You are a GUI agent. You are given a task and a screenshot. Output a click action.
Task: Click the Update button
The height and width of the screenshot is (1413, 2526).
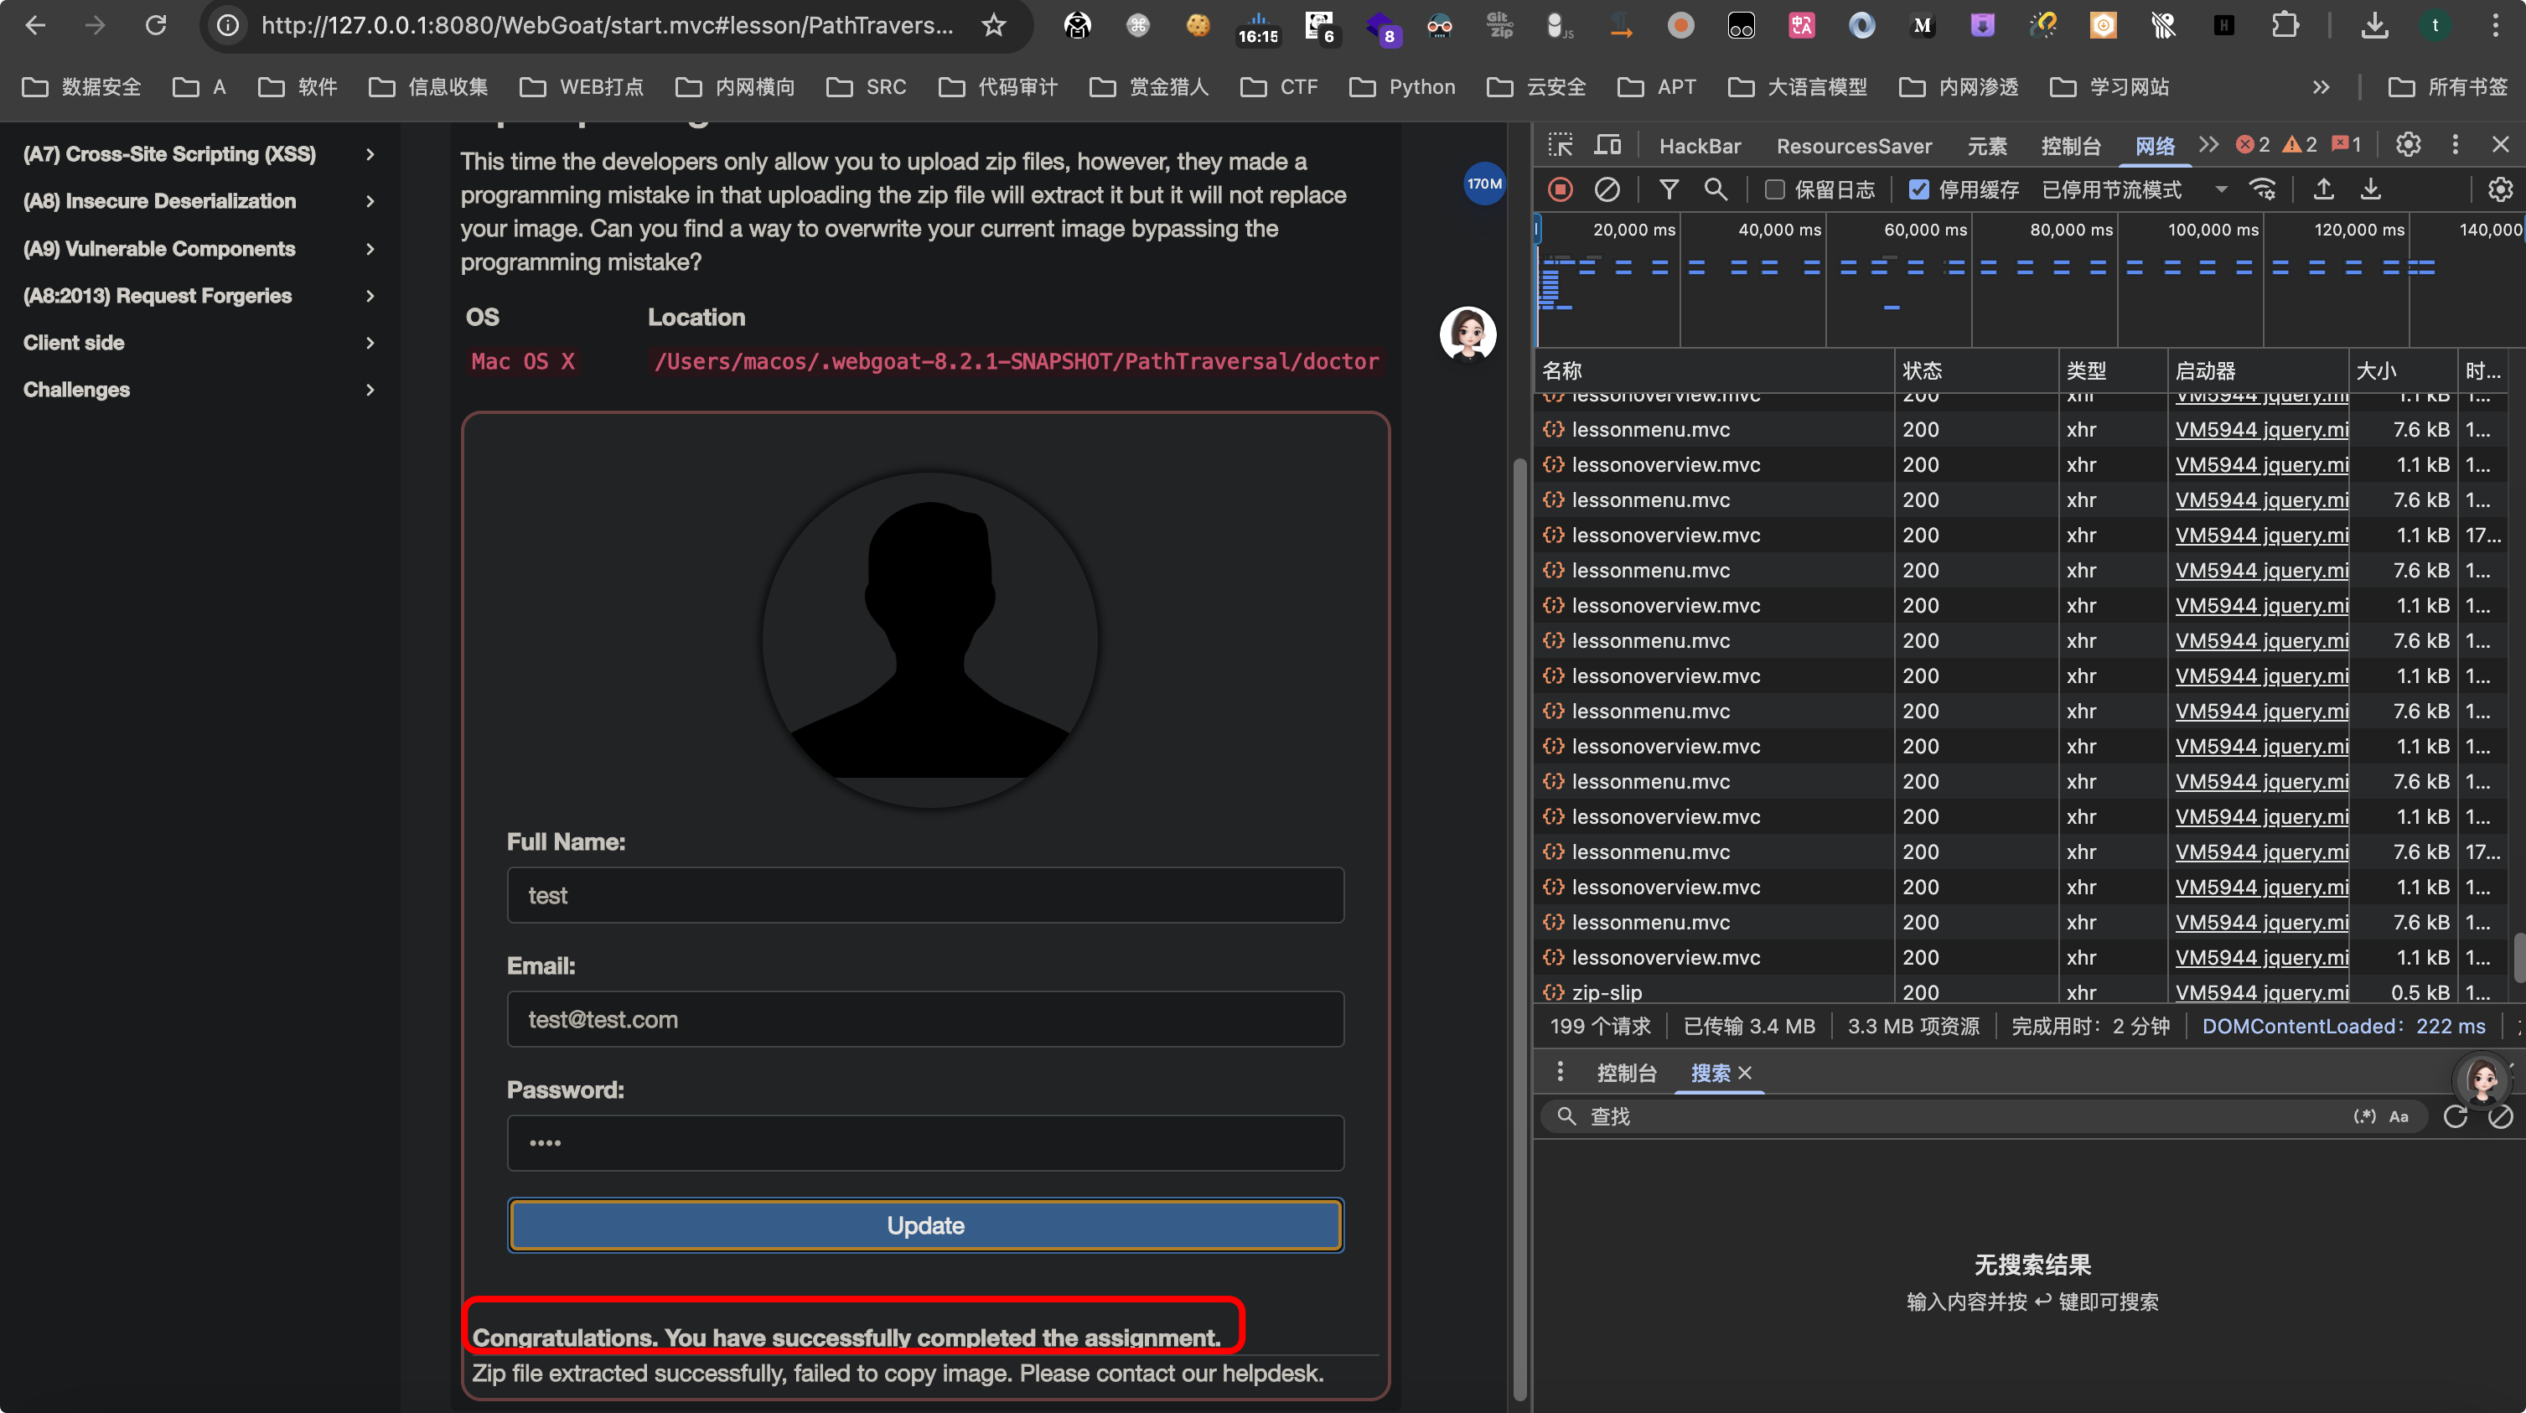[924, 1224]
